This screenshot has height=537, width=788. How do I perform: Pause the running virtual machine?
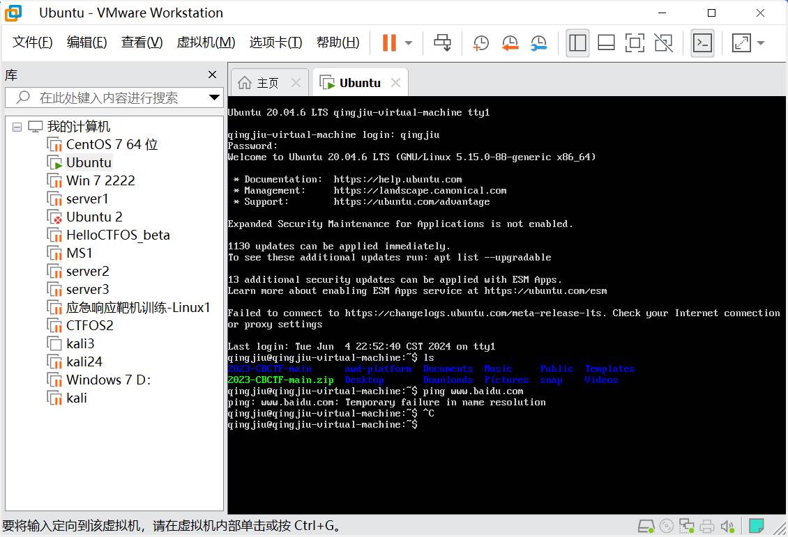(389, 43)
